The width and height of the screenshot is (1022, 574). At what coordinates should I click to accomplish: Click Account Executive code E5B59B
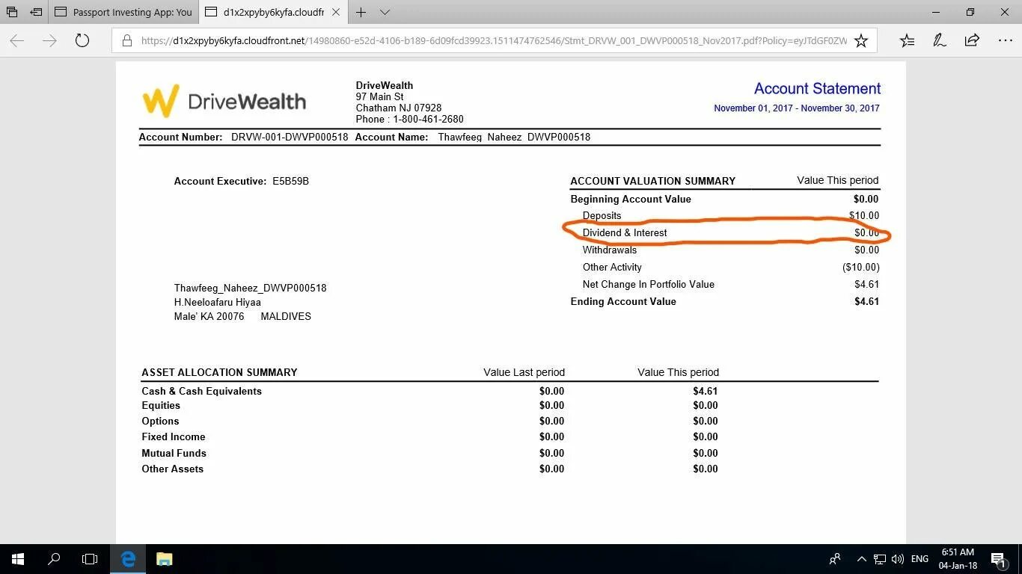290,181
